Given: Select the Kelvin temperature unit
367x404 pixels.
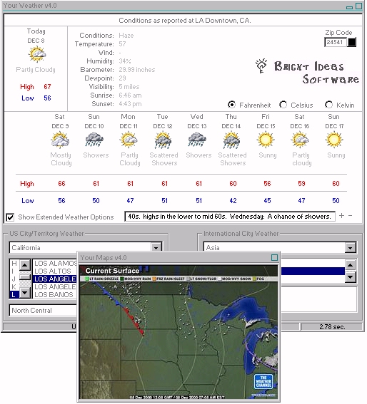Looking at the screenshot, I should [328, 105].
